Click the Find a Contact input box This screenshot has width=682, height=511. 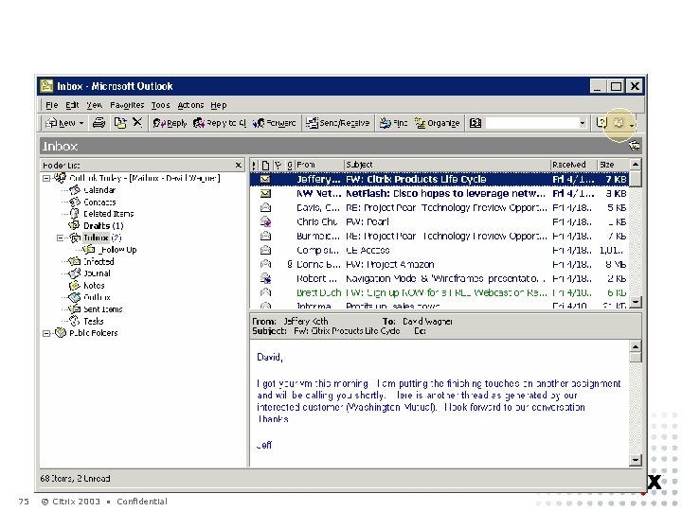coord(531,123)
